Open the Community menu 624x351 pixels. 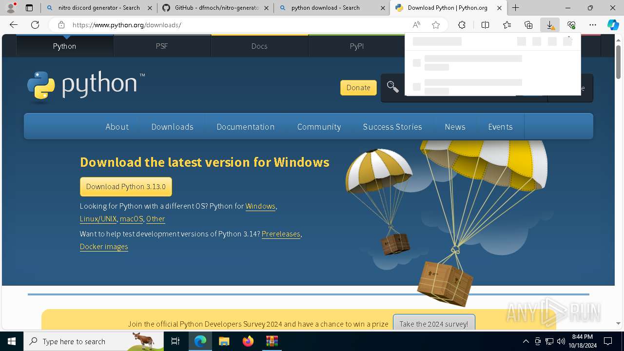tap(319, 127)
